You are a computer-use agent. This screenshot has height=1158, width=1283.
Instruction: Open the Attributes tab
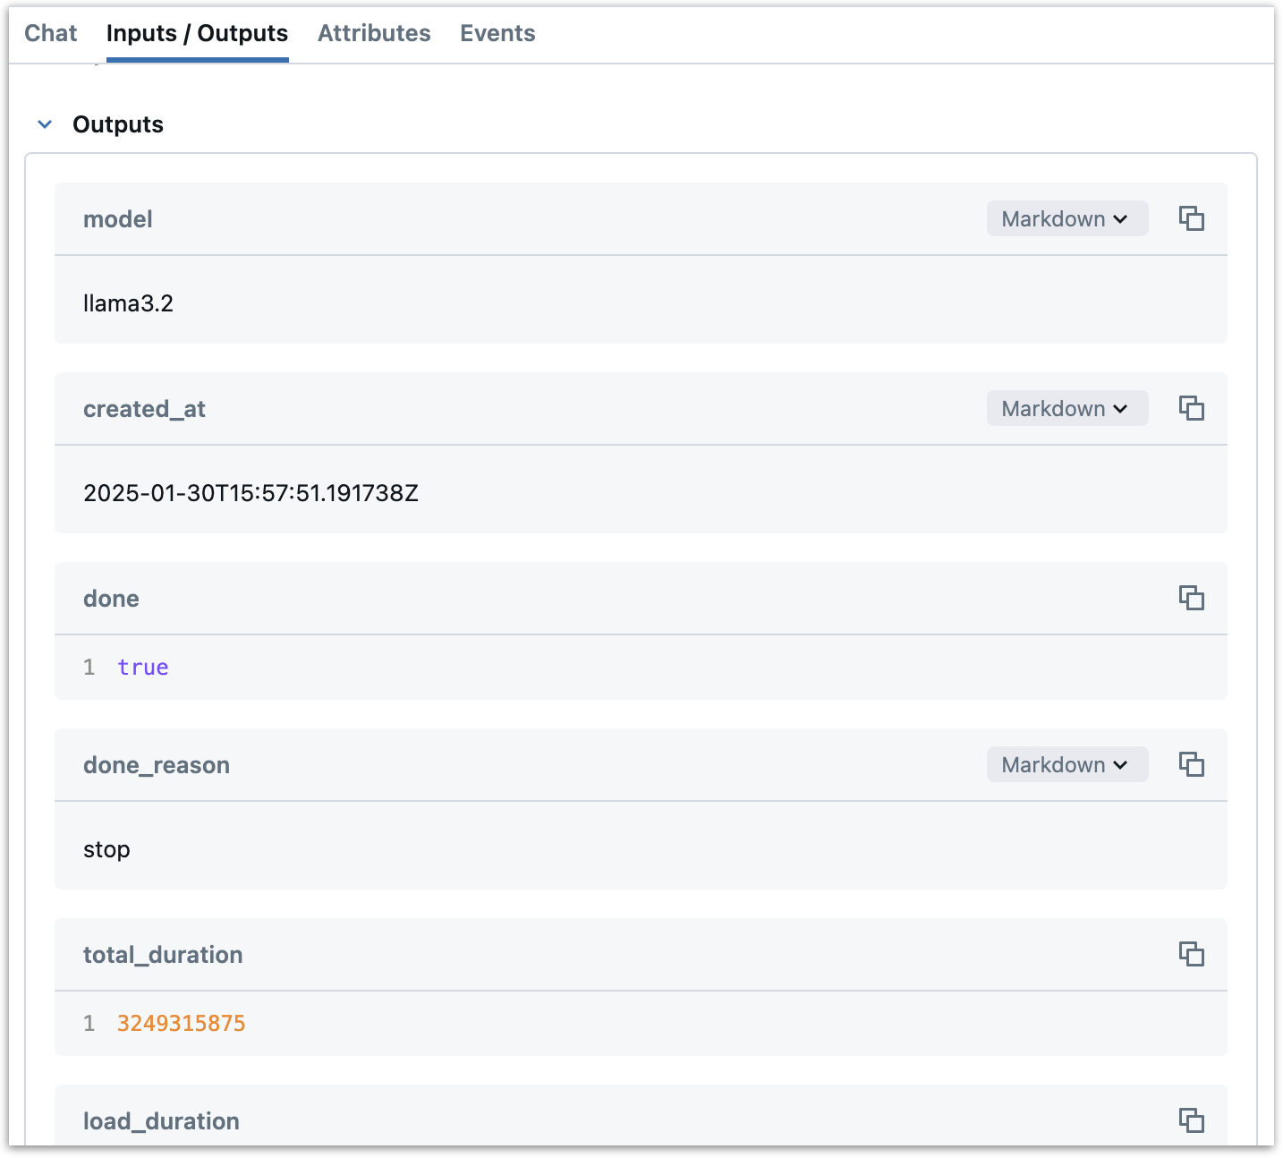click(374, 33)
